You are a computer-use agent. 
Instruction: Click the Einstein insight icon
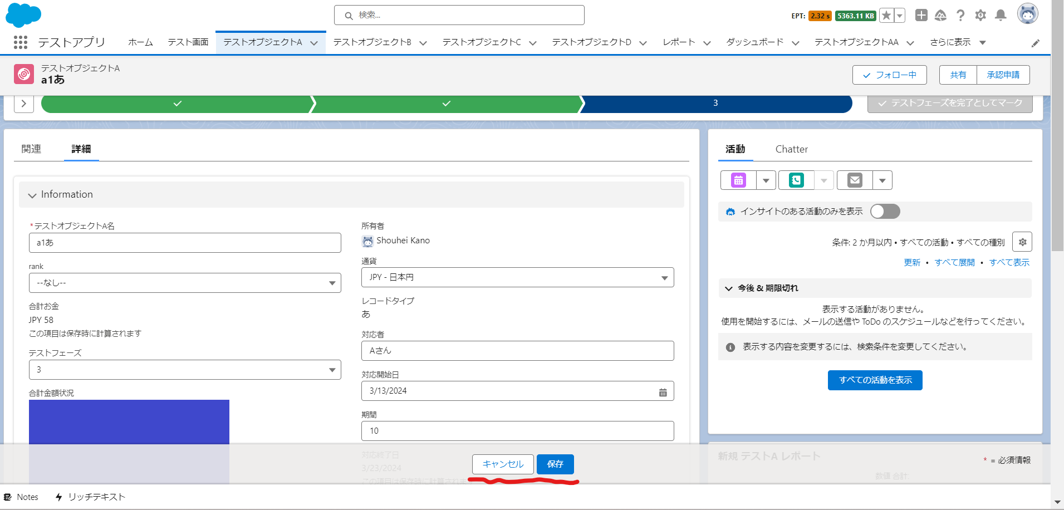click(x=730, y=212)
